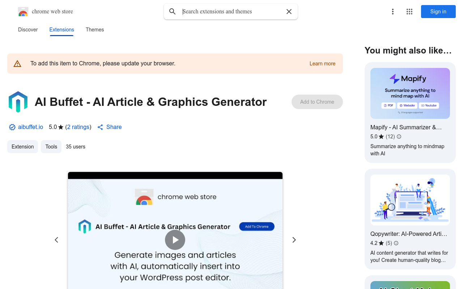Clear the search field with X

click(289, 12)
